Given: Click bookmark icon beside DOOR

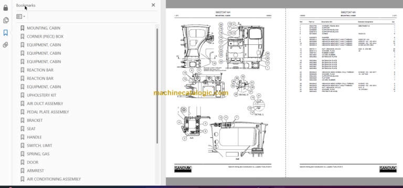Looking at the screenshot, I should click(x=23, y=162).
